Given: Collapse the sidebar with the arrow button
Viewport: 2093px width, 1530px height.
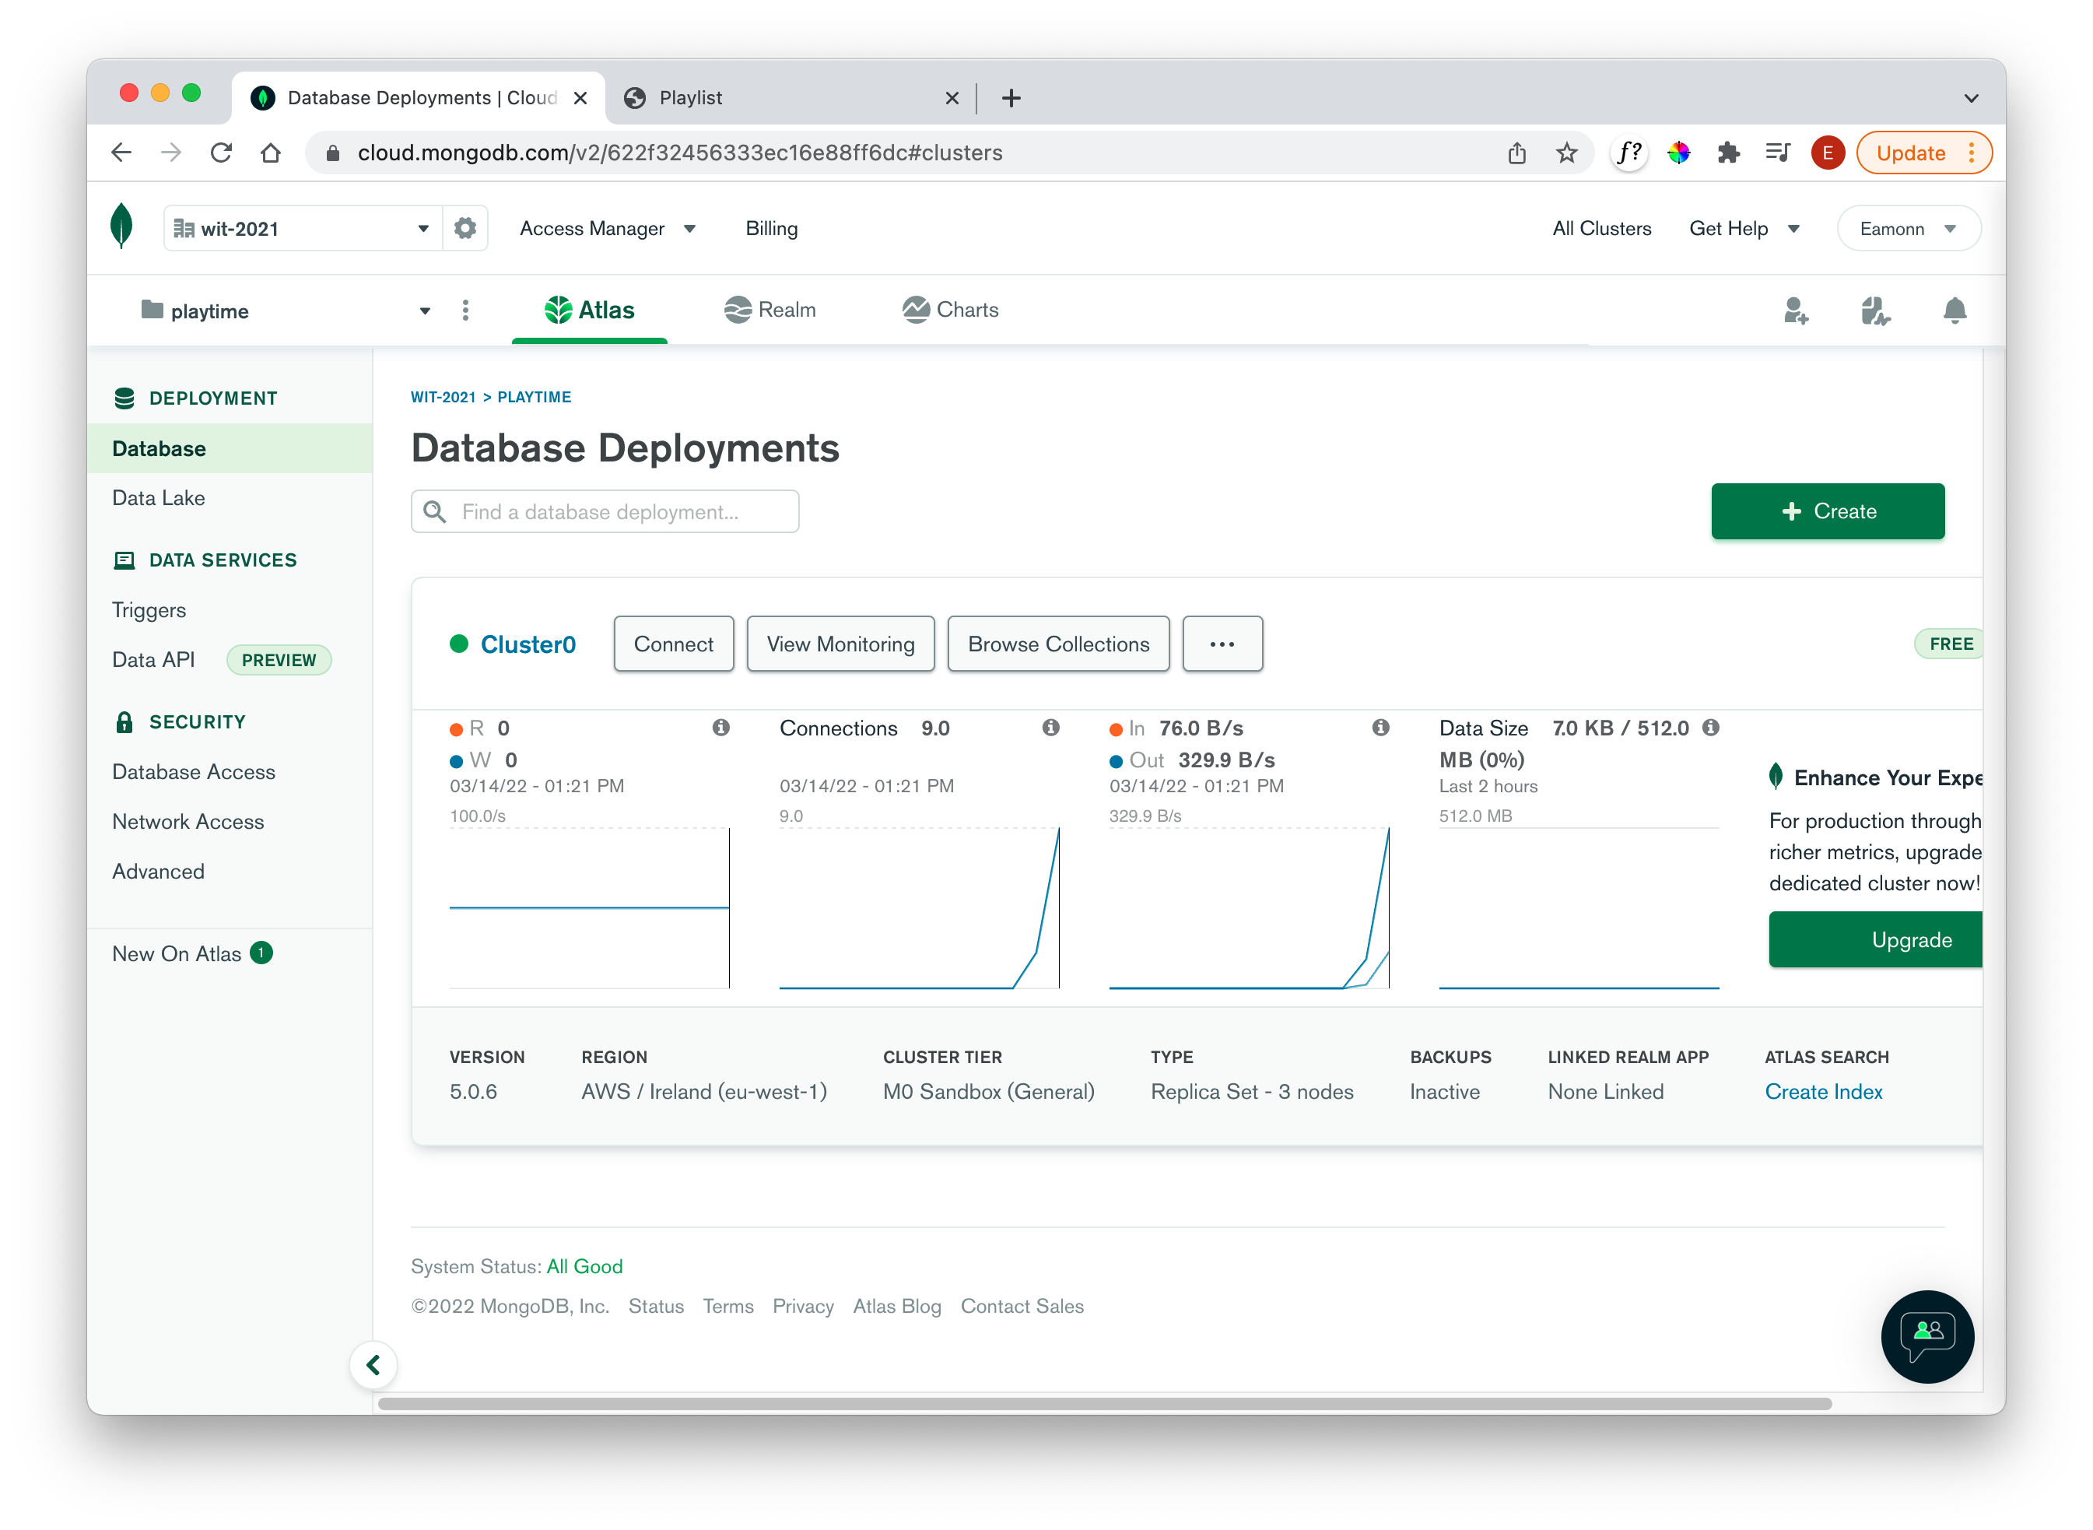Looking at the screenshot, I should click(x=373, y=1364).
